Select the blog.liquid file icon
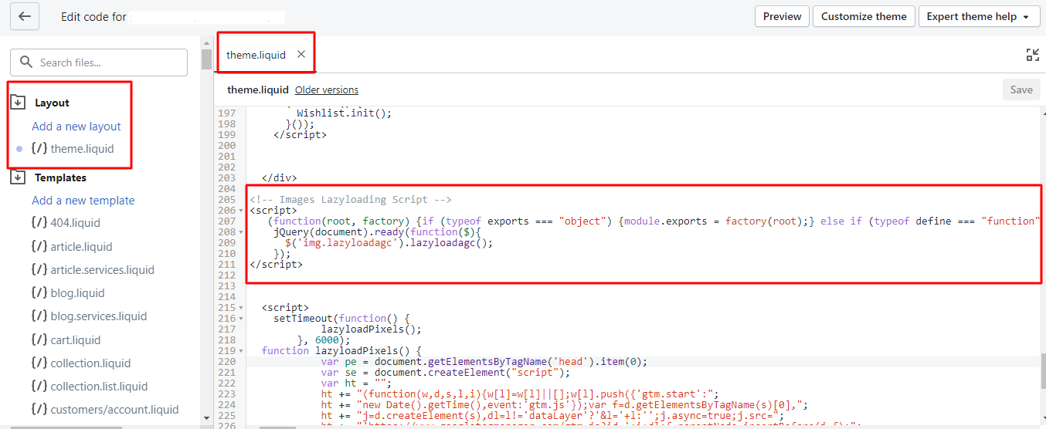This screenshot has width=1046, height=429. coord(39,293)
